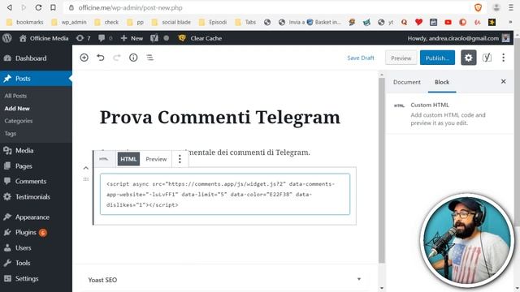
Task: Reload the browser page
Action: [38, 7]
